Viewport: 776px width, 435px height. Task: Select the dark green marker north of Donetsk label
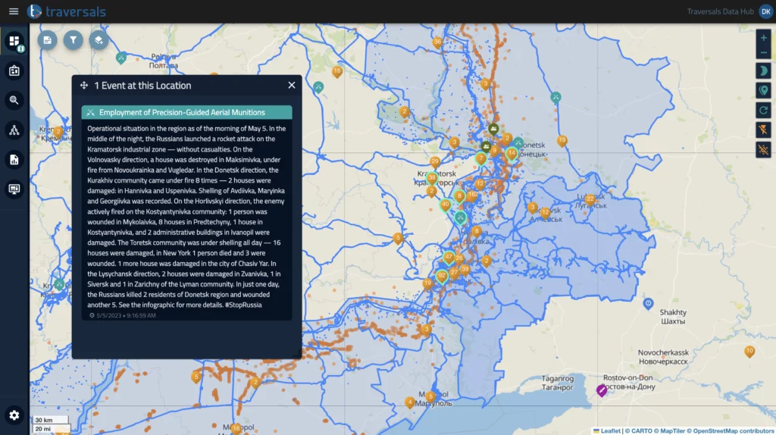[493, 130]
